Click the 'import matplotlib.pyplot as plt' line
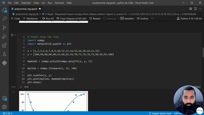The width and height of the screenshot is (204, 115). (x=49, y=44)
